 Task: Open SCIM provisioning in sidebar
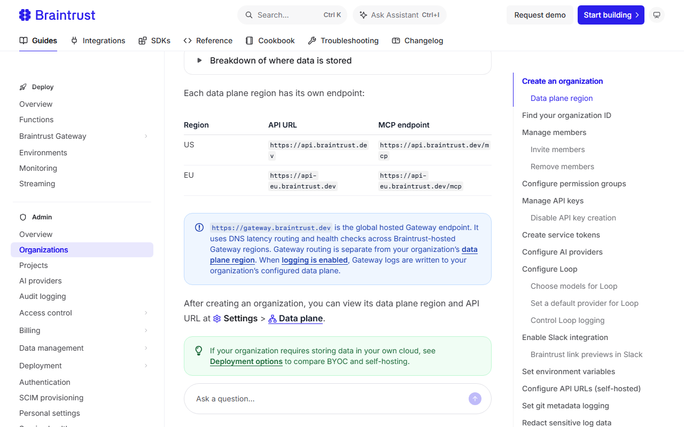tap(51, 398)
